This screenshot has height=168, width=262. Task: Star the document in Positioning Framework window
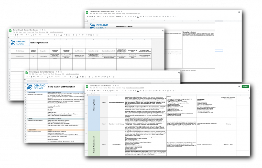point(40,30)
